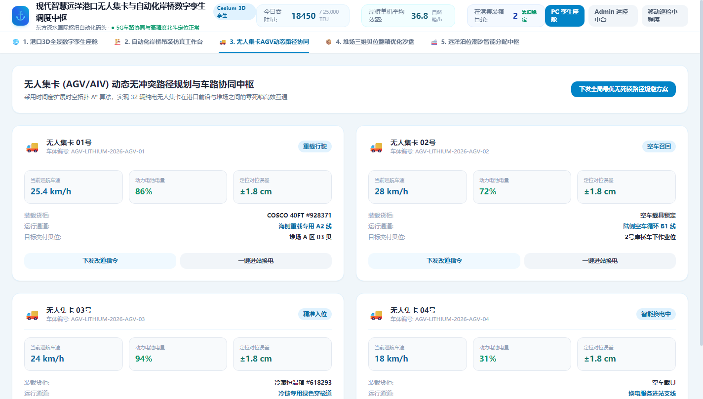Click the 28 km/h speed value

point(391,191)
